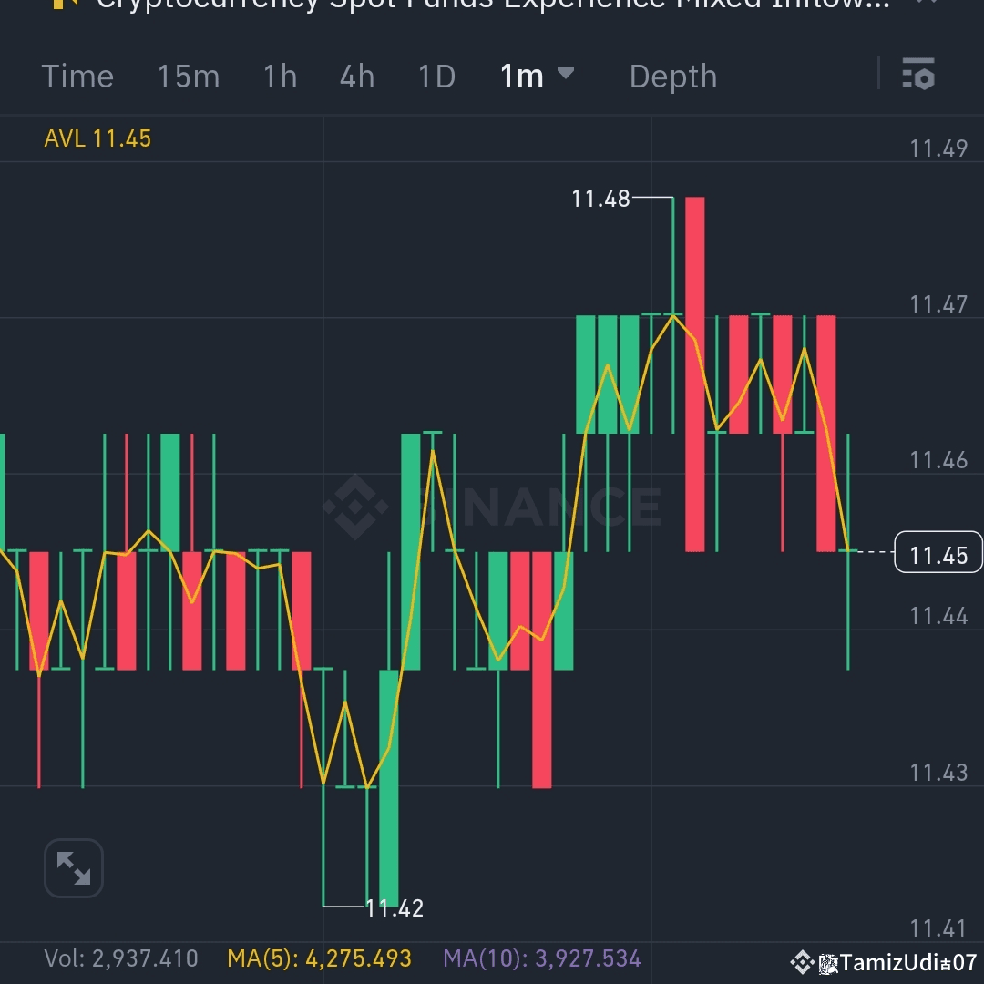Select the 1h timeframe
Image resolution: width=984 pixels, height=984 pixels.
click(279, 77)
